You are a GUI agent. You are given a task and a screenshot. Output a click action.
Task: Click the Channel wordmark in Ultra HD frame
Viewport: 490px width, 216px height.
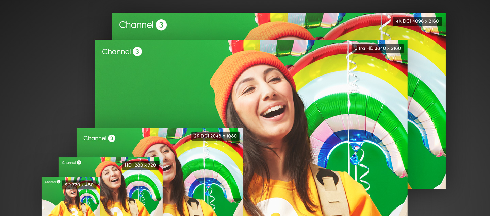[x=116, y=52]
